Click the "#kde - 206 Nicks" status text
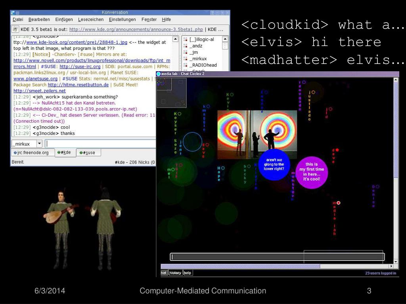The height and width of the screenshot is (304, 406). (x=135, y=162)
